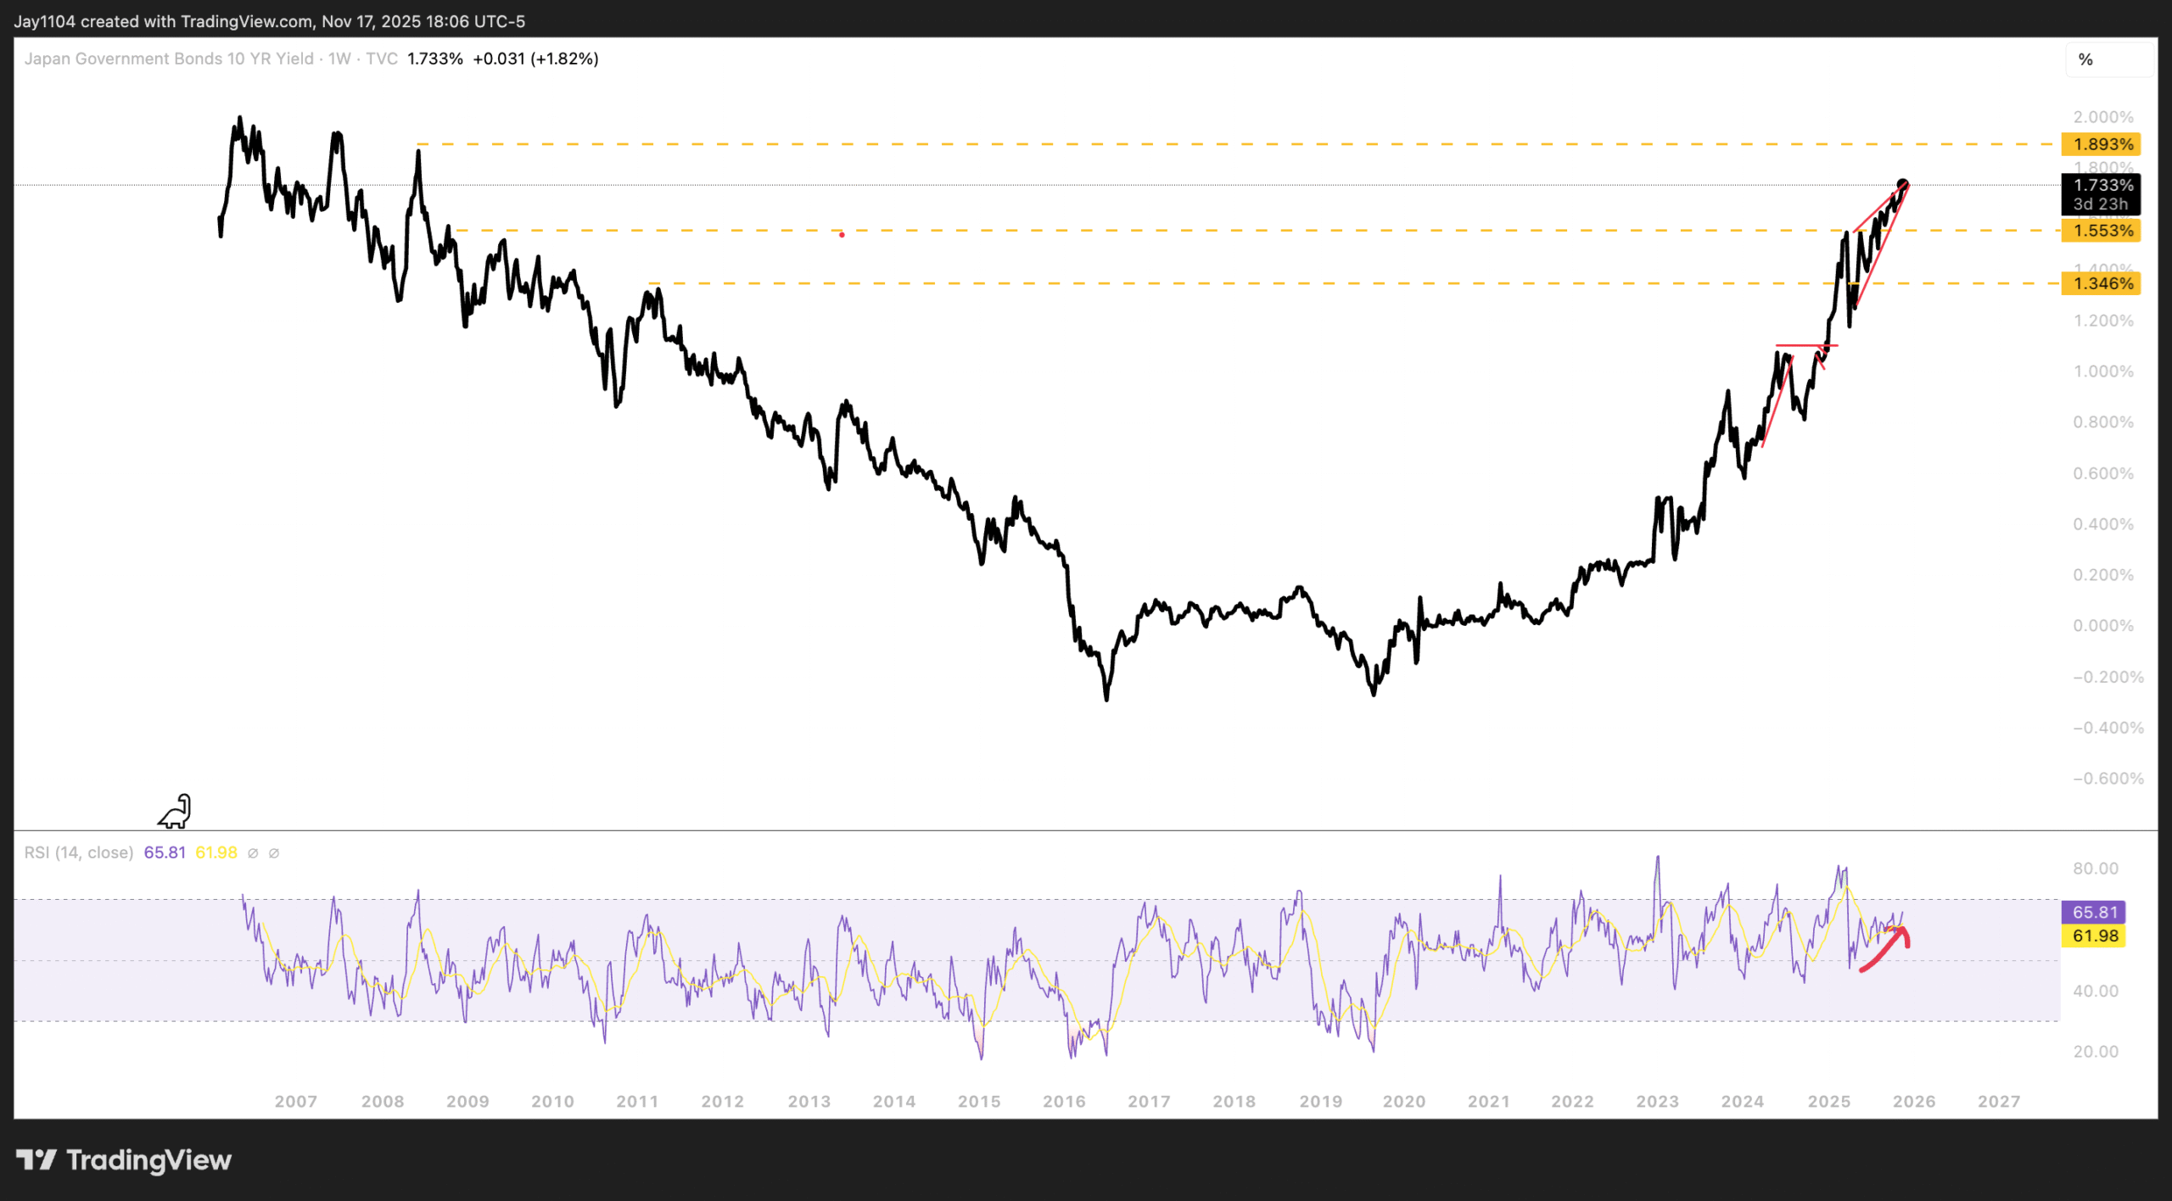Click the TradingView logo at bottom left
The width and height of the screenshot is (2172, 1201).
click(123, 1159)
